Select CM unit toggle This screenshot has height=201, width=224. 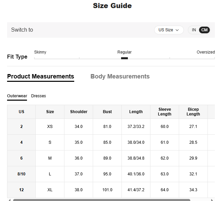(204, 30)
